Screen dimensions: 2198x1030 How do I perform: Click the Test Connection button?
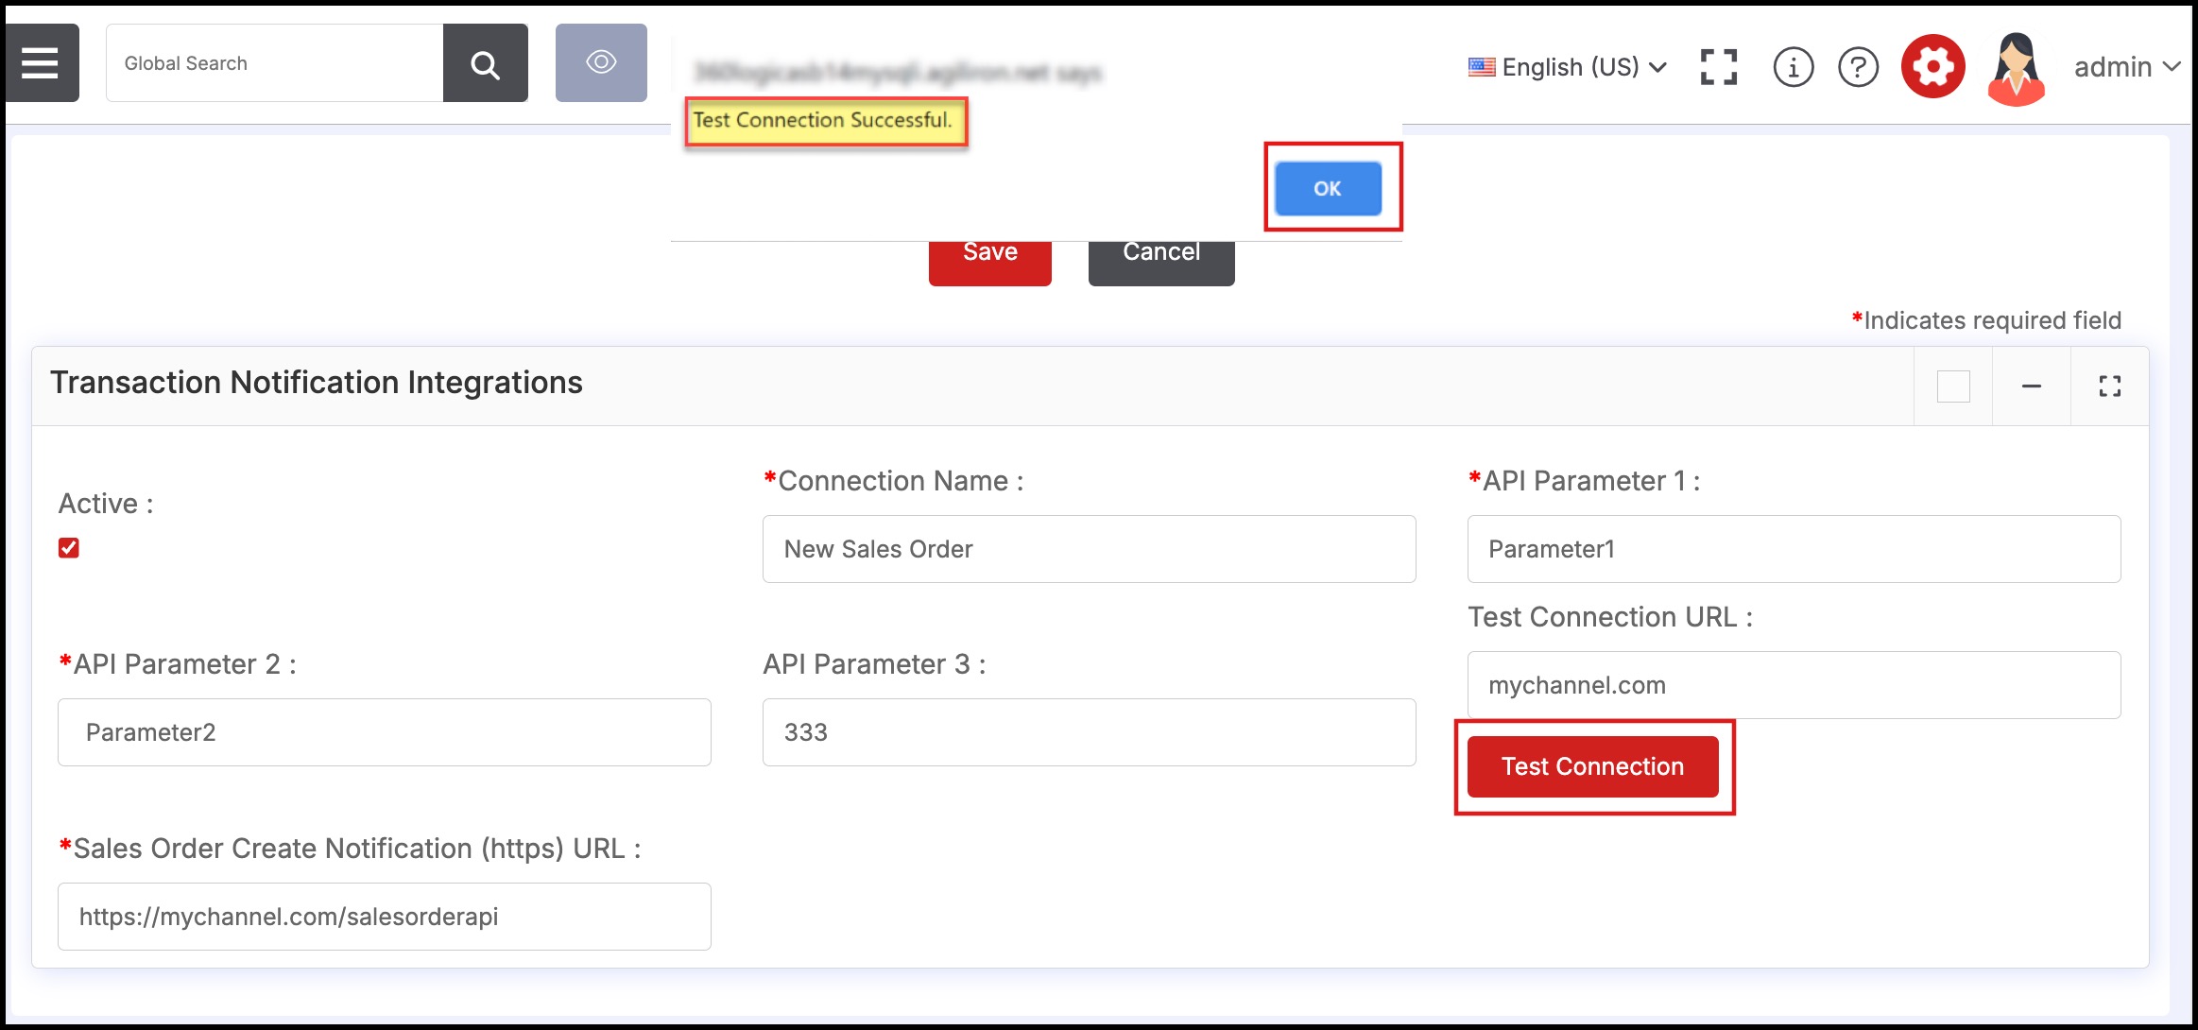[x=1592, y=766]
